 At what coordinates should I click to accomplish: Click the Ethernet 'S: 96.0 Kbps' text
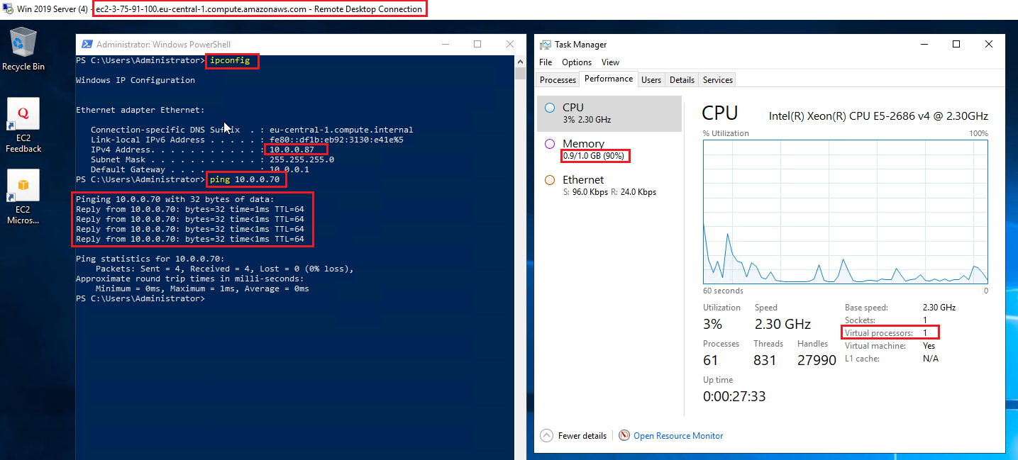(585, 192)
